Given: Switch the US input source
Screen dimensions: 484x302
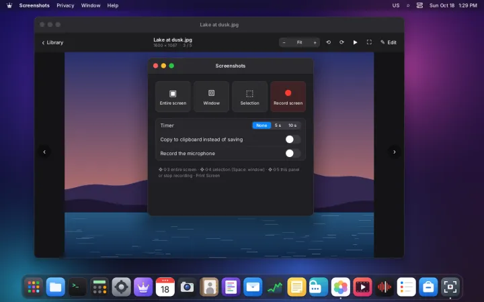Looking at the screenshot, I should 396,5.
